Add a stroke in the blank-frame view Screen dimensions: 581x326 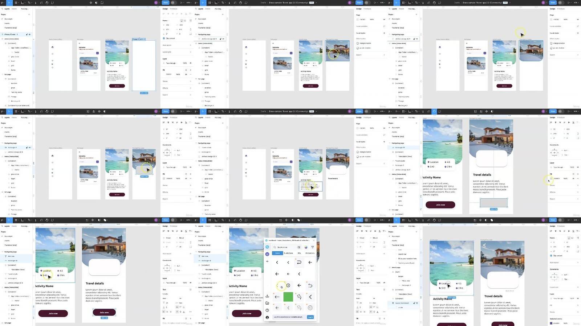[190, 81]
